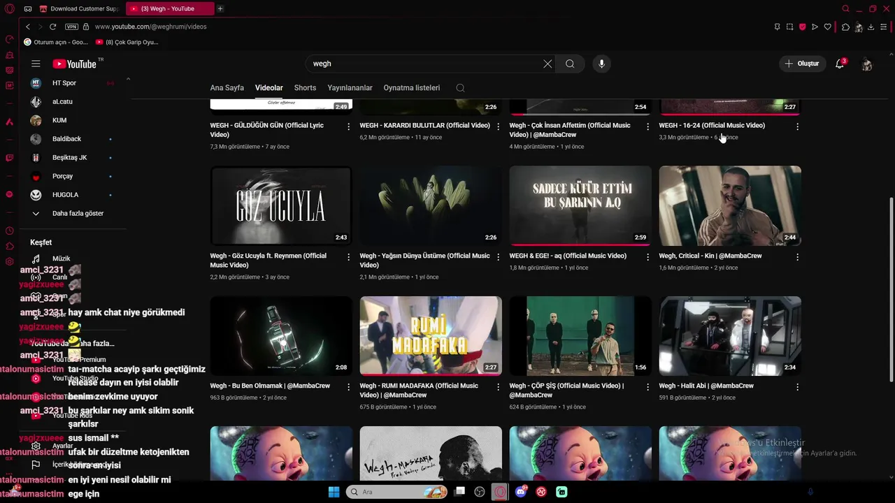Screen dimensions: 895x503
Task: Switch to 'Download Customer Supp' browser tab
Action: coord(80,8)
